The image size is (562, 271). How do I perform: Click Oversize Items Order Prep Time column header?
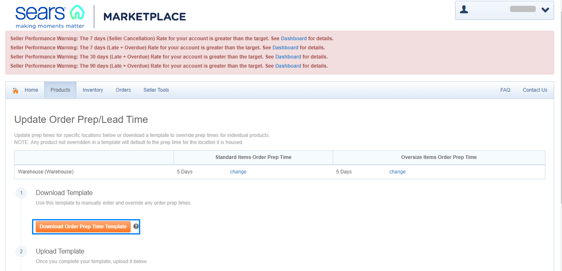[x=439, y=157]
